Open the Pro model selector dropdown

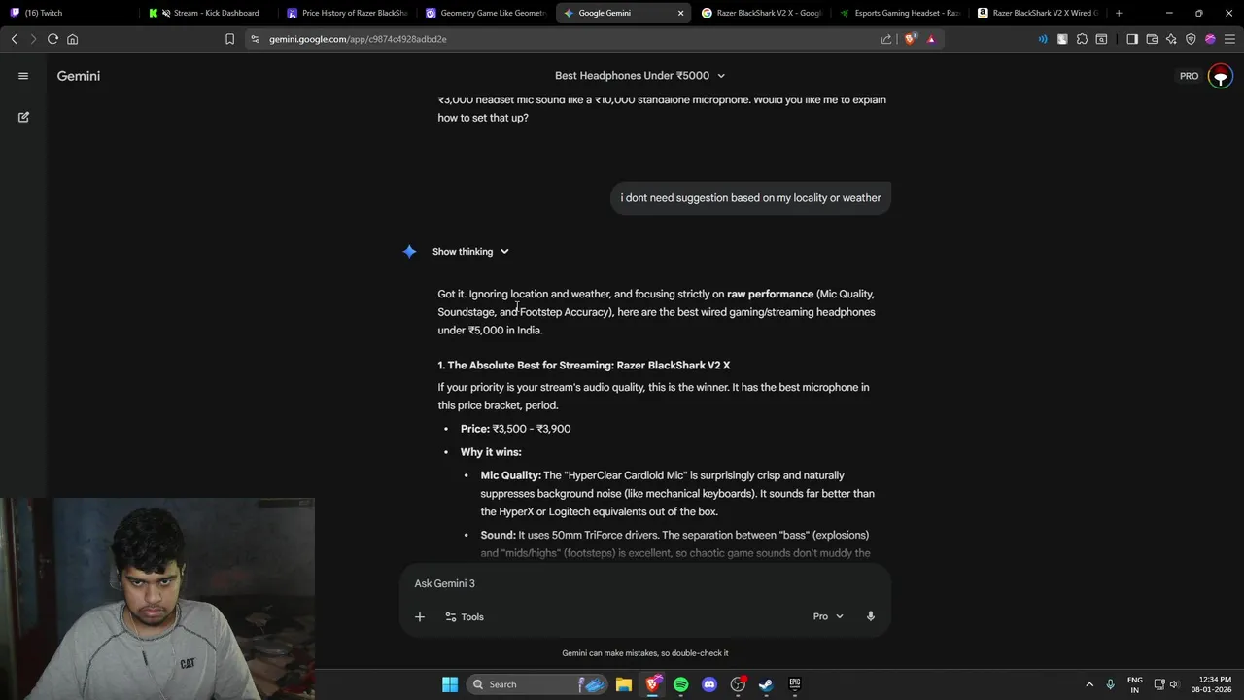coord(828,616)
